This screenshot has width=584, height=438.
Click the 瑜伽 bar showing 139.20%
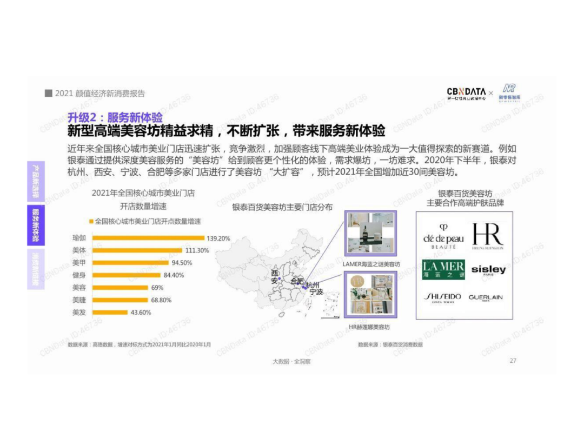[x=149, y=238]
